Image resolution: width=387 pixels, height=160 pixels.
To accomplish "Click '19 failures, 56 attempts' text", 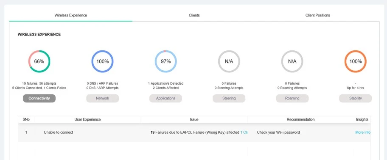I will point(39,83).
